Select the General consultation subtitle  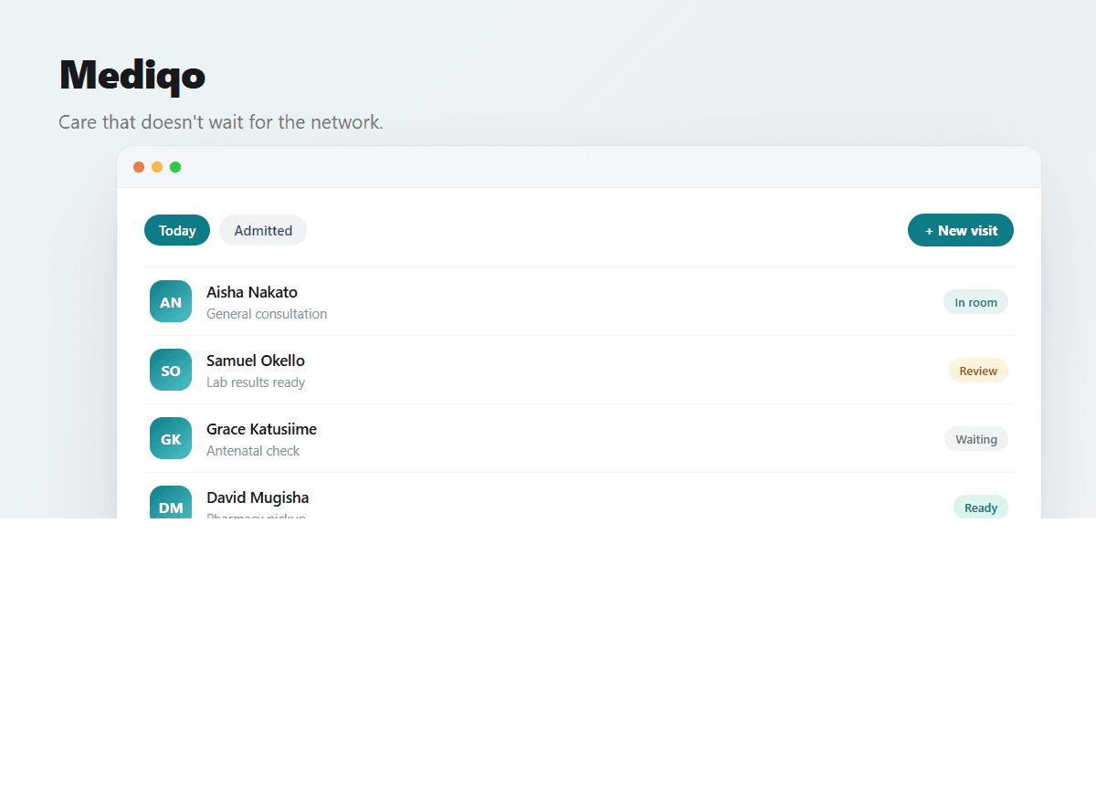pyautogui.click(x=267, y=314)
